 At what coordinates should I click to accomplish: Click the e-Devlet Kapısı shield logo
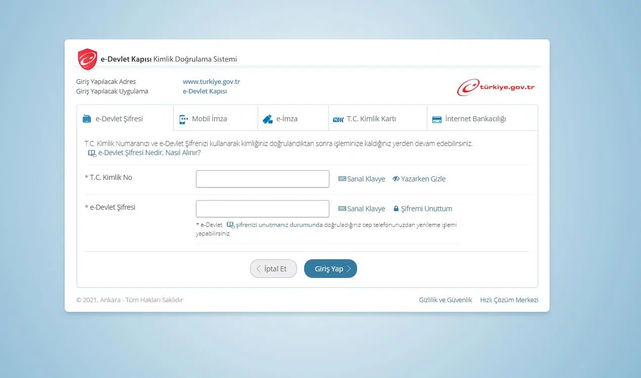click(x=87, y=59)
